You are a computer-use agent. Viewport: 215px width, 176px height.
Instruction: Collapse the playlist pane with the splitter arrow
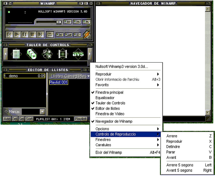(47, 94)
